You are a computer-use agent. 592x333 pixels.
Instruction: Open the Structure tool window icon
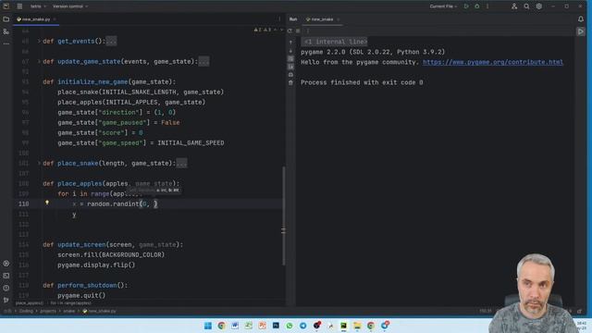(6, 31)
